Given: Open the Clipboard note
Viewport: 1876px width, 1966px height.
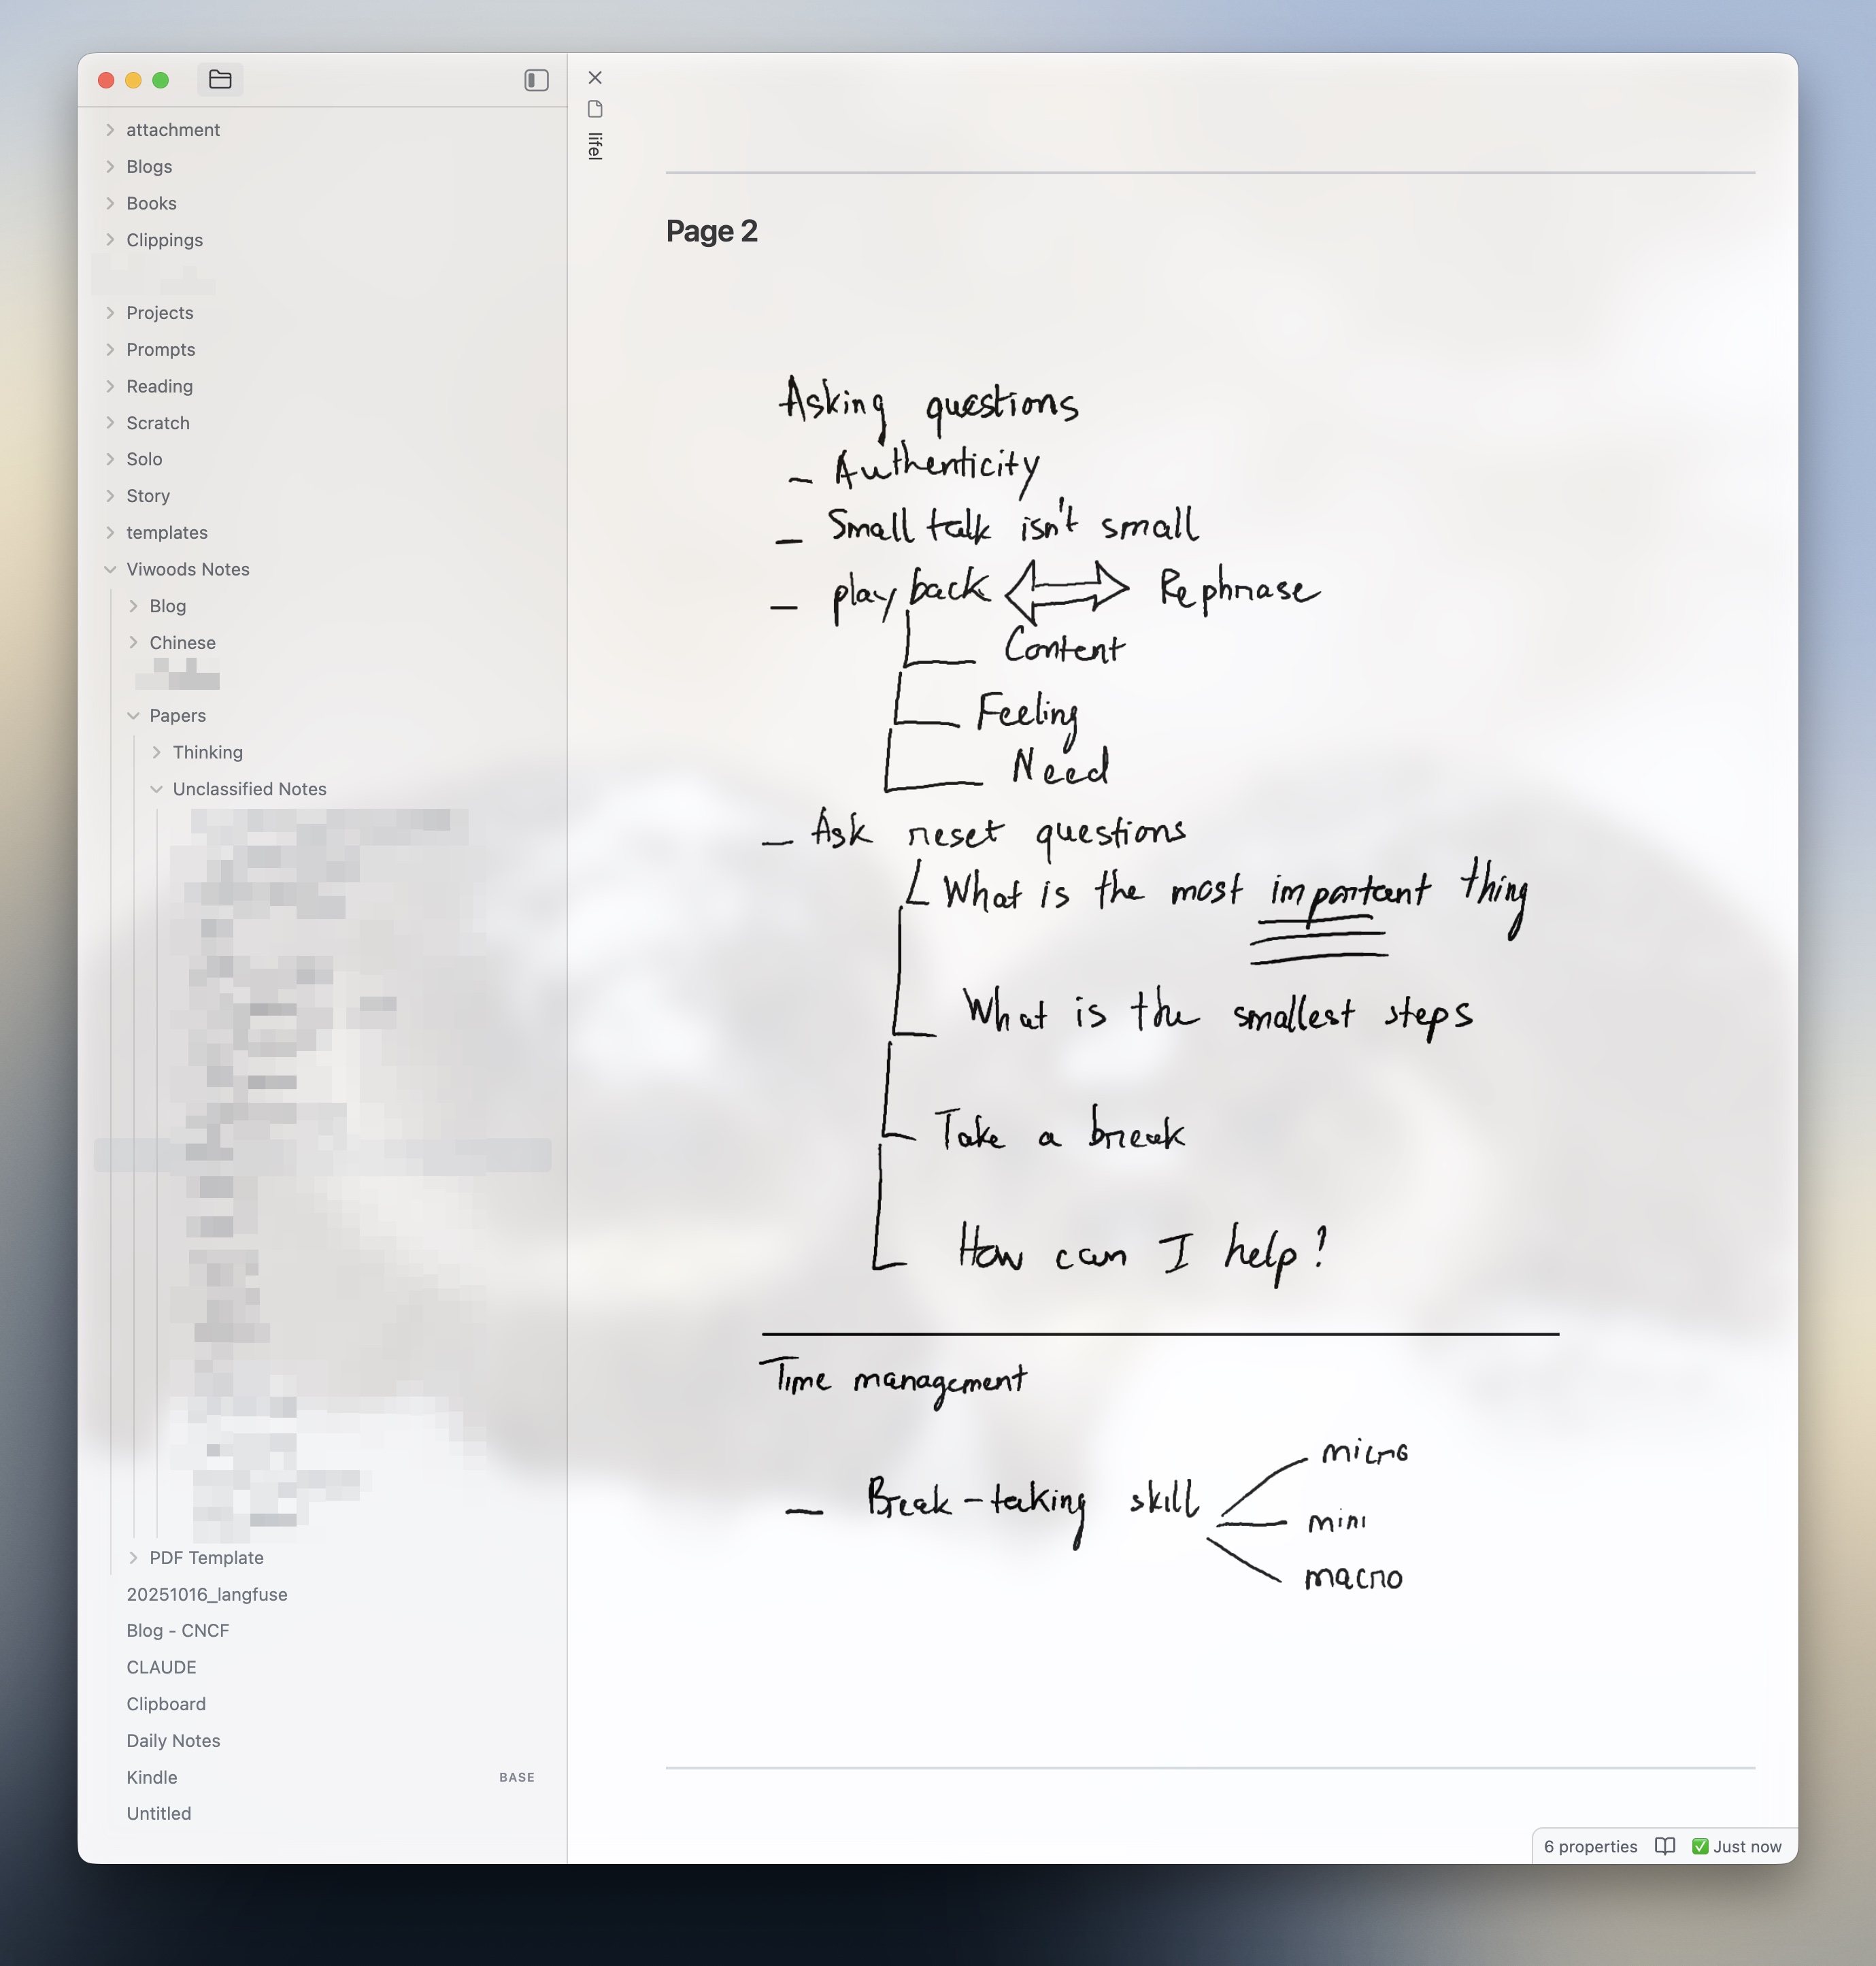Looking at the screenshot, I should pos(166,1704).
